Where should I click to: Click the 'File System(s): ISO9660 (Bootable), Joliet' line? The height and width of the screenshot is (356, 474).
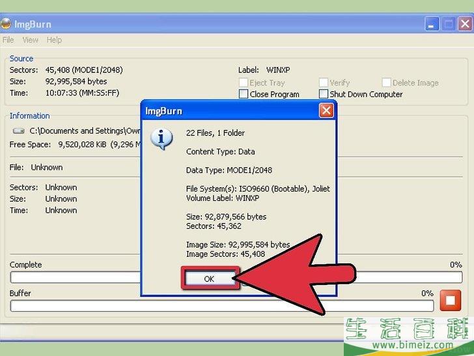coord(258,189)
